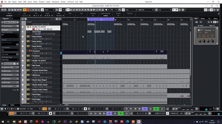
Task: Toggle global Read automation R button
Action: pos(33,10)
